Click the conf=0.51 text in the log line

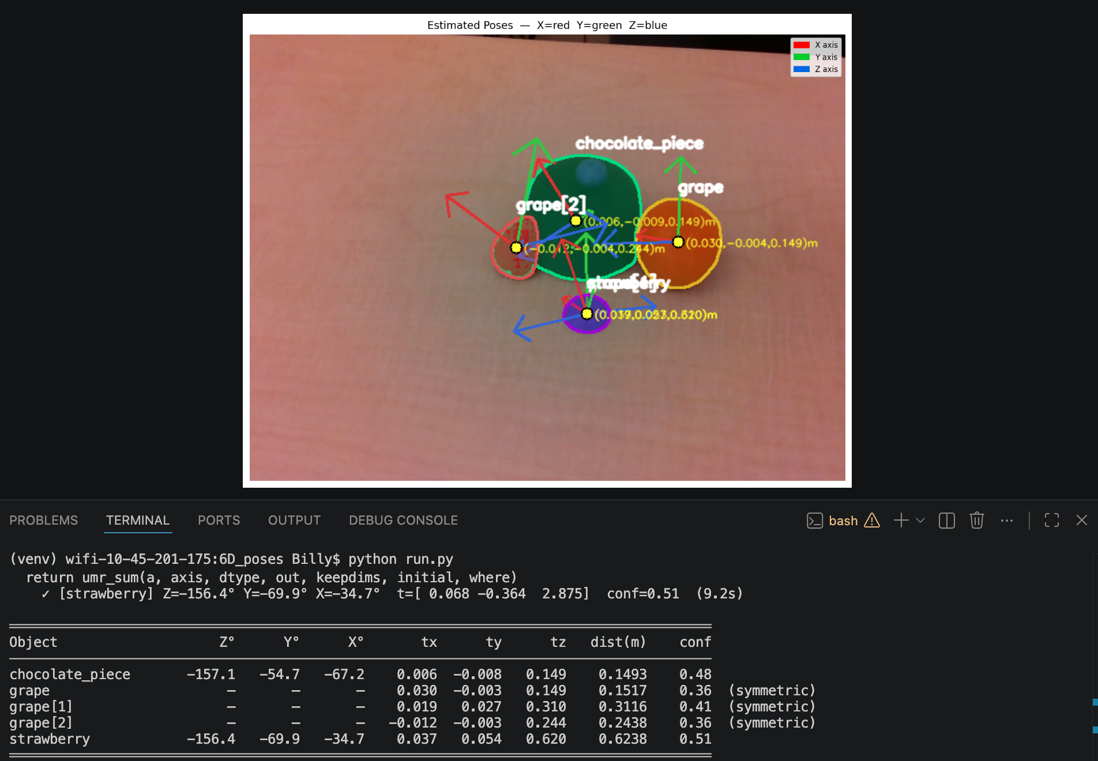(x=643, y=594)
